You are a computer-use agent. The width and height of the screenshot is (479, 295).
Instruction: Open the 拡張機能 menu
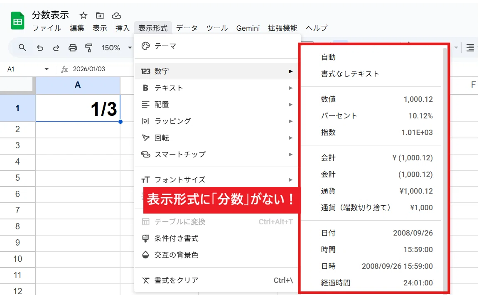282,28
